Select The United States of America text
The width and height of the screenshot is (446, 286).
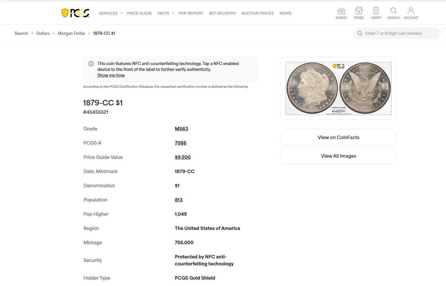point(207,228)
